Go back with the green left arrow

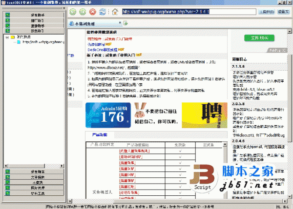[73, 12]
